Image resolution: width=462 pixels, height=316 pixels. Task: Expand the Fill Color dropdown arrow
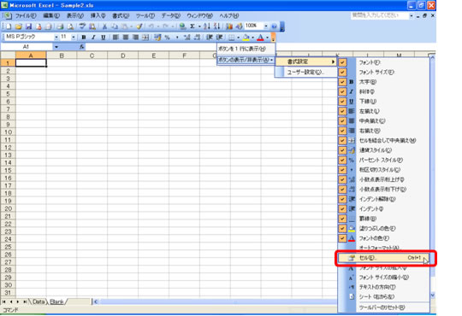tap(252, 38)
